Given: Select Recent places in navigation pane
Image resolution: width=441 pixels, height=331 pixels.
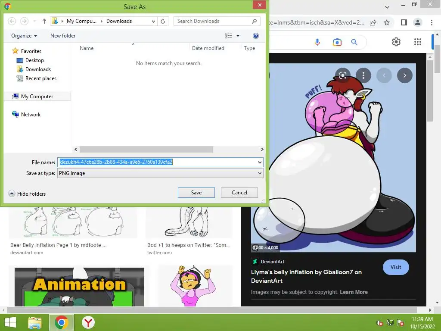Looking at the screenshot, I should point(41,78).
